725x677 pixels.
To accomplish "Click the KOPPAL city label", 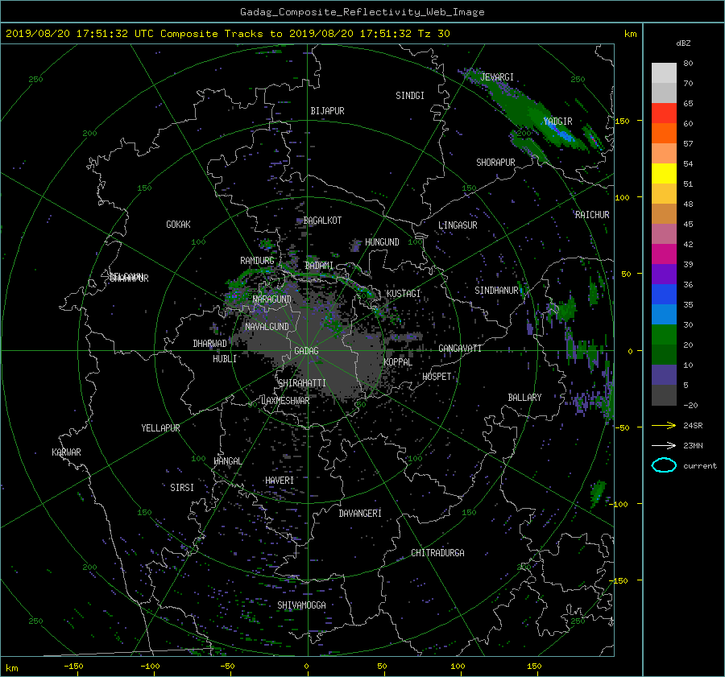I will (398, 361).
